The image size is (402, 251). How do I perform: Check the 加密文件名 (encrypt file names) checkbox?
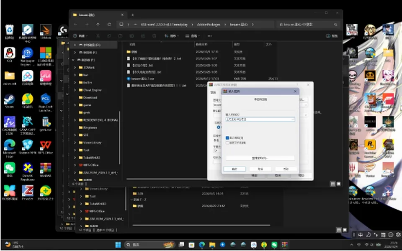coord(227,143)
